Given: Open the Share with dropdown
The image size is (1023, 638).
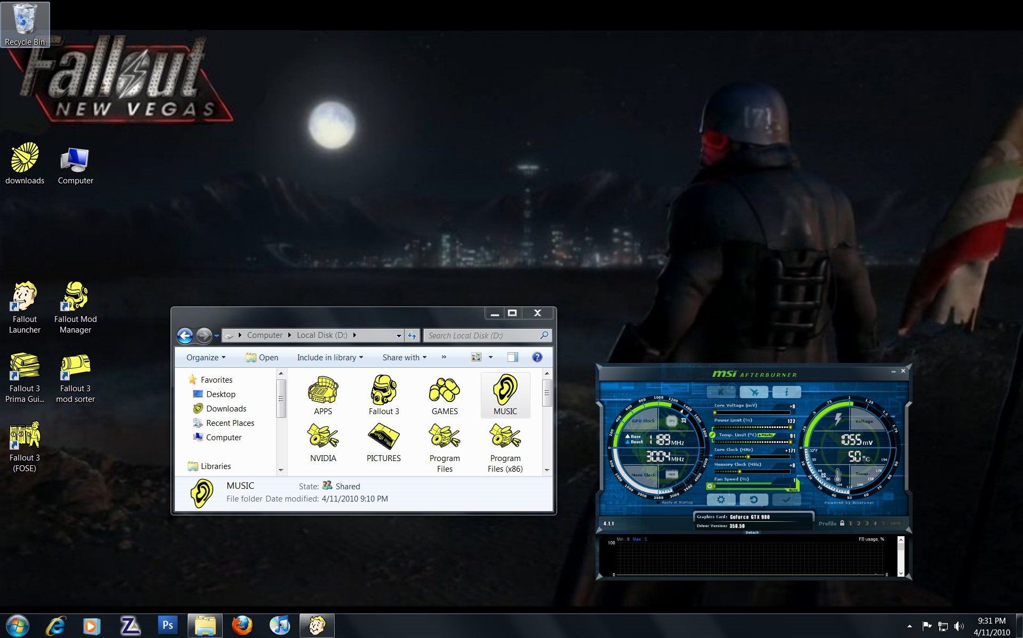Looking at the screenshot, I should pos(405,357).
